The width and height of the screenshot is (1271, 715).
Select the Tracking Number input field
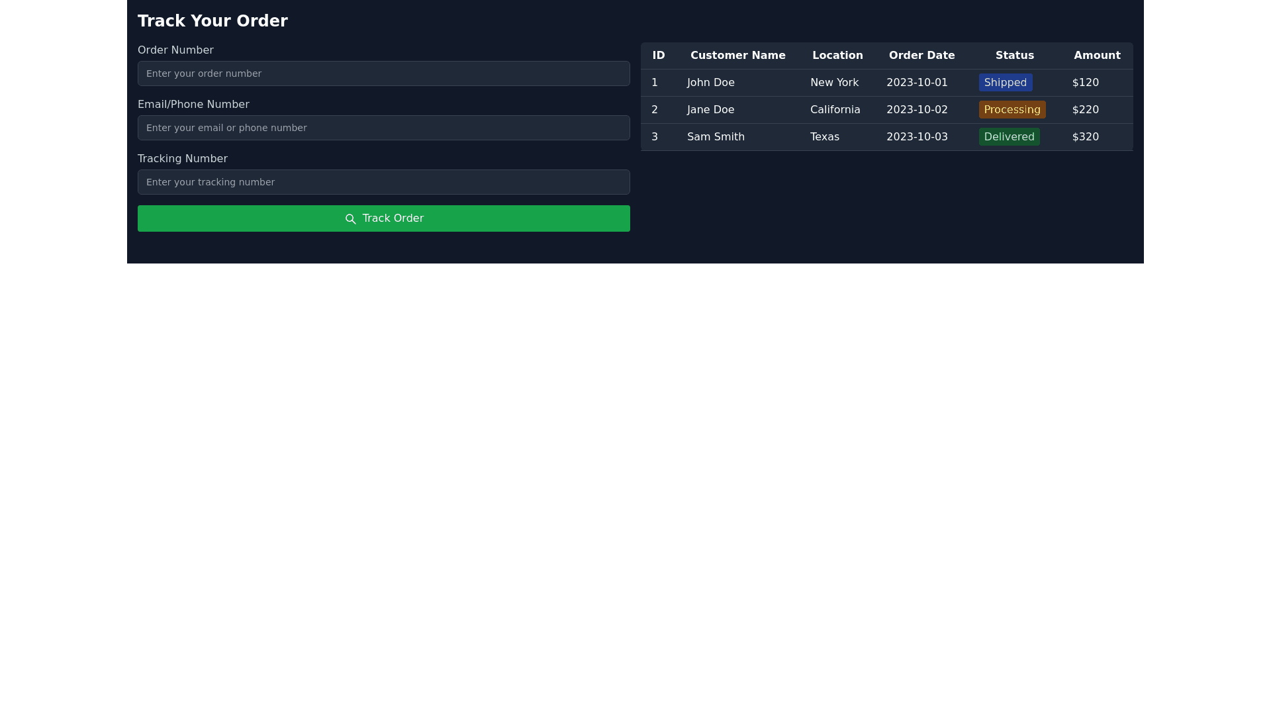coord(383,182)
